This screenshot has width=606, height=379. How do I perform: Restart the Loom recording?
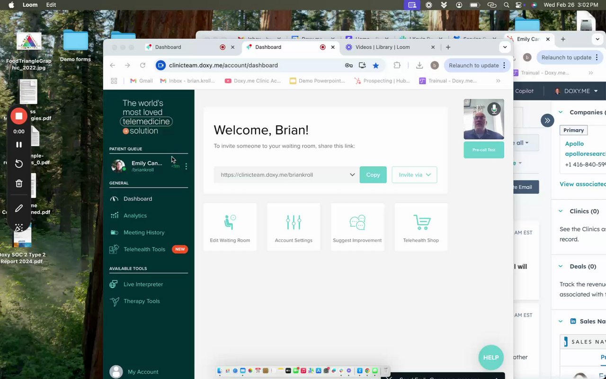(19, 163)
